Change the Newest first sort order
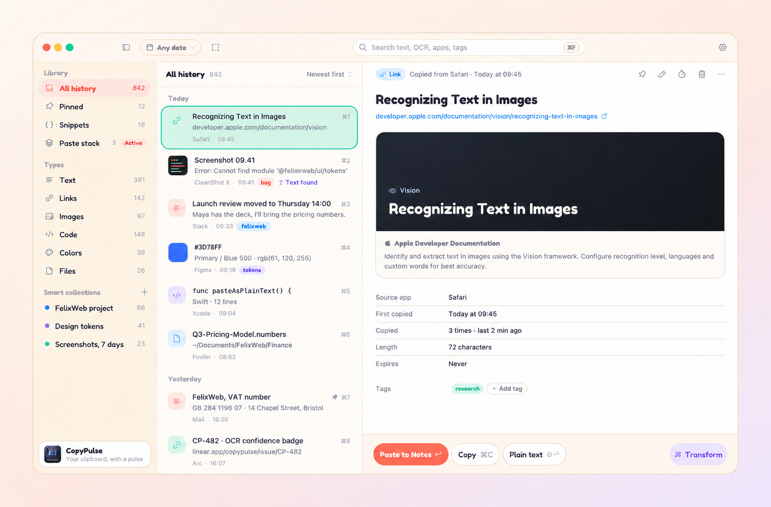771x507 pixels. click(329, 74)
